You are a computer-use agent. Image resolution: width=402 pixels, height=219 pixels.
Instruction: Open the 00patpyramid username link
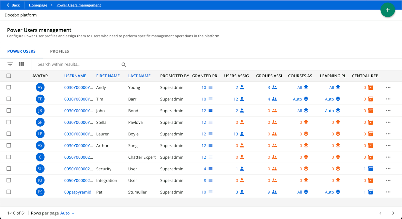[78, 192]
